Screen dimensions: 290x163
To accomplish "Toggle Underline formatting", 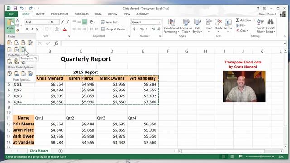I will (37, 29).
